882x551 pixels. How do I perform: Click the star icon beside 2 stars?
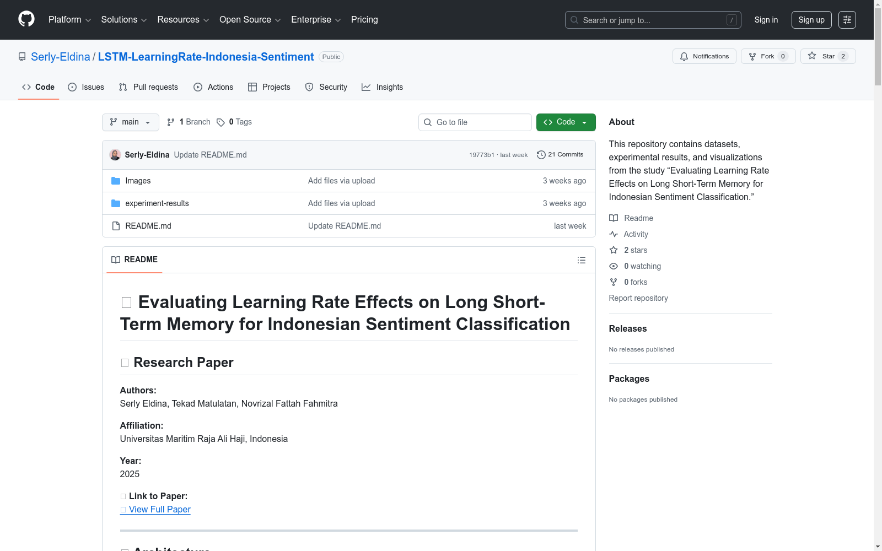coord(614,250)
